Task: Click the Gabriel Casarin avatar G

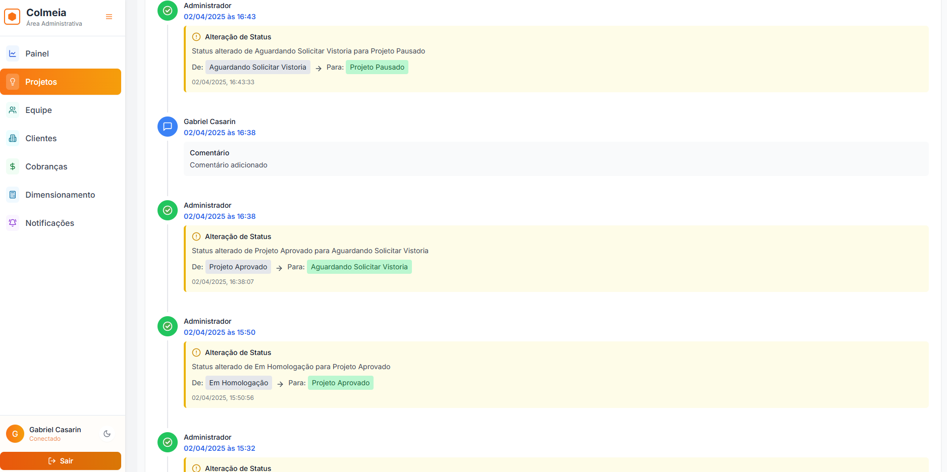Action: coord(15,434)
